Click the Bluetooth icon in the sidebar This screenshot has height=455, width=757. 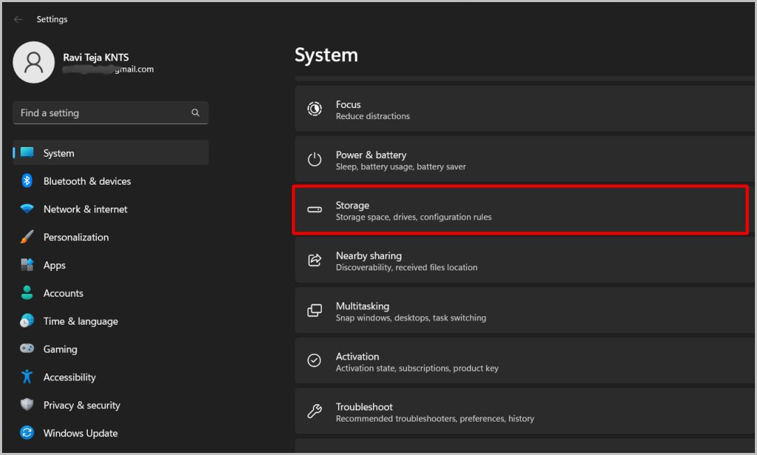coord(26,181)
